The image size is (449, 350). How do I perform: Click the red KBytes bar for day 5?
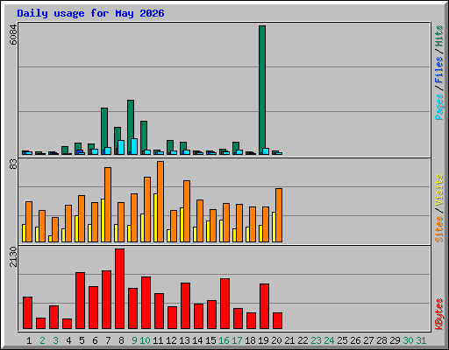[x=81, y=300]
